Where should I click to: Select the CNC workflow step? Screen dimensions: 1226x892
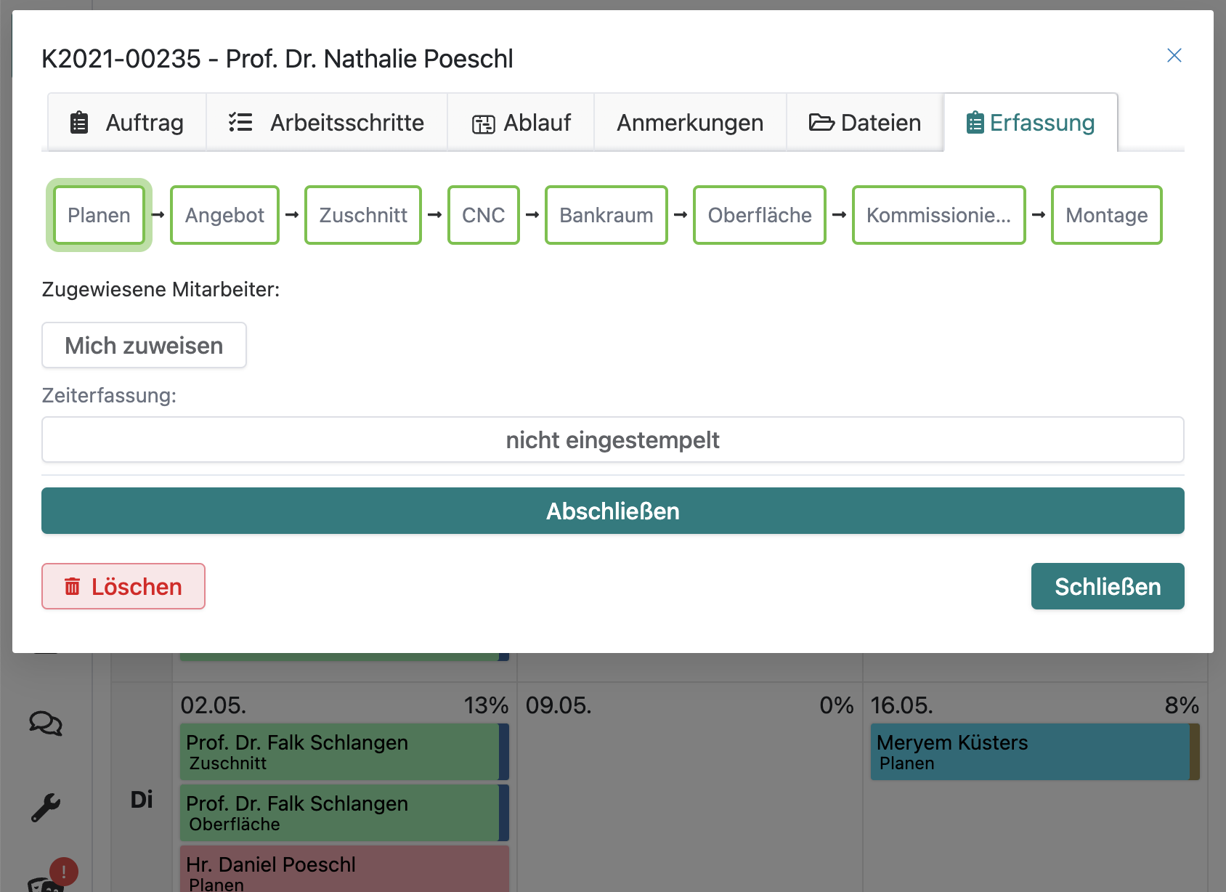(483, 215)
